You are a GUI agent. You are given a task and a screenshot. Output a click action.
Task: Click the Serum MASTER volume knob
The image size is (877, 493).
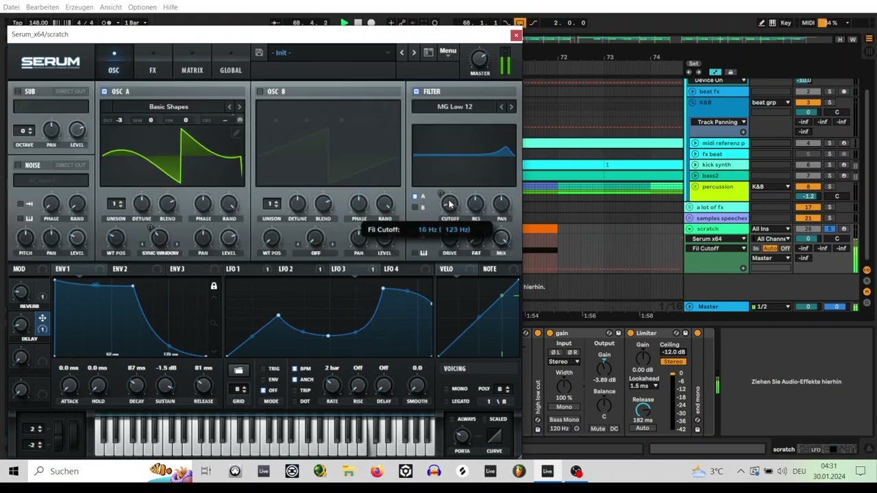tap(480, 58)
